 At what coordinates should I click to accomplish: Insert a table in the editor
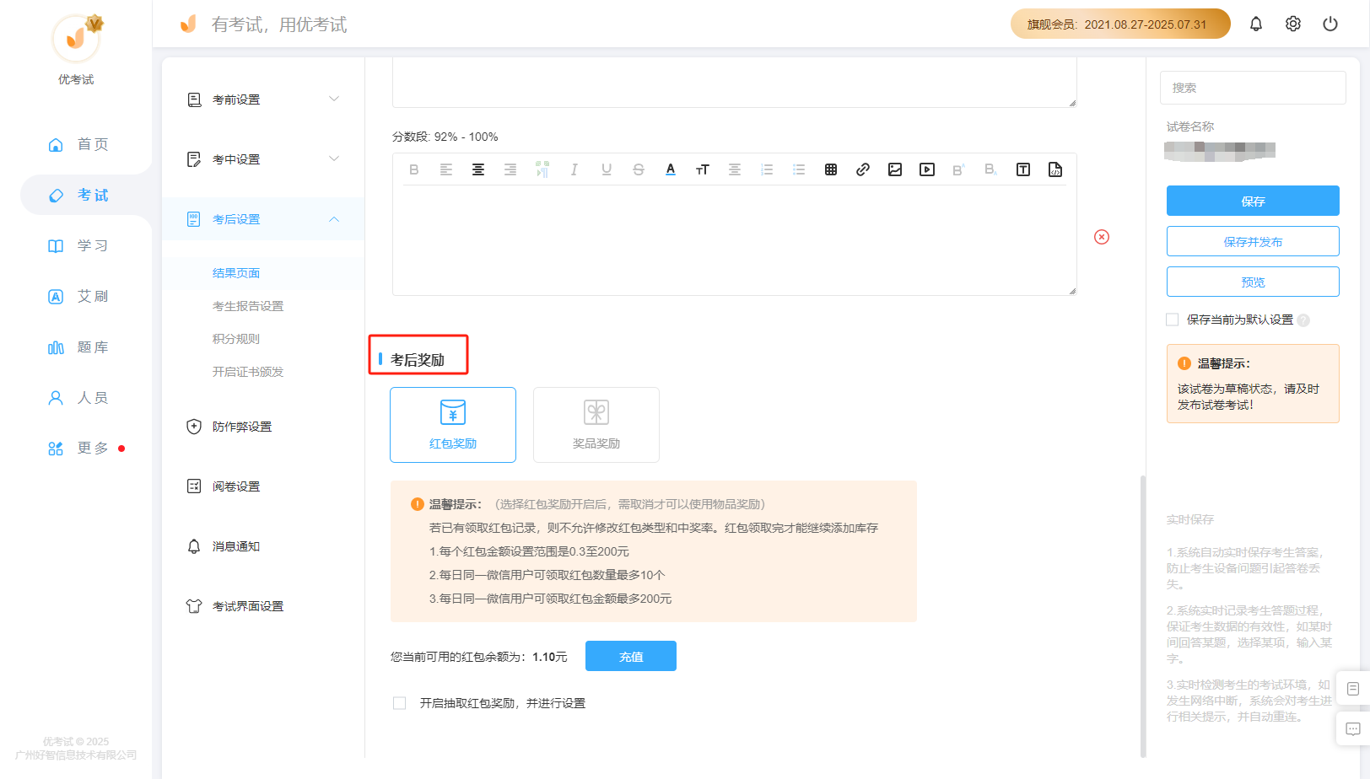click(831, 169)
